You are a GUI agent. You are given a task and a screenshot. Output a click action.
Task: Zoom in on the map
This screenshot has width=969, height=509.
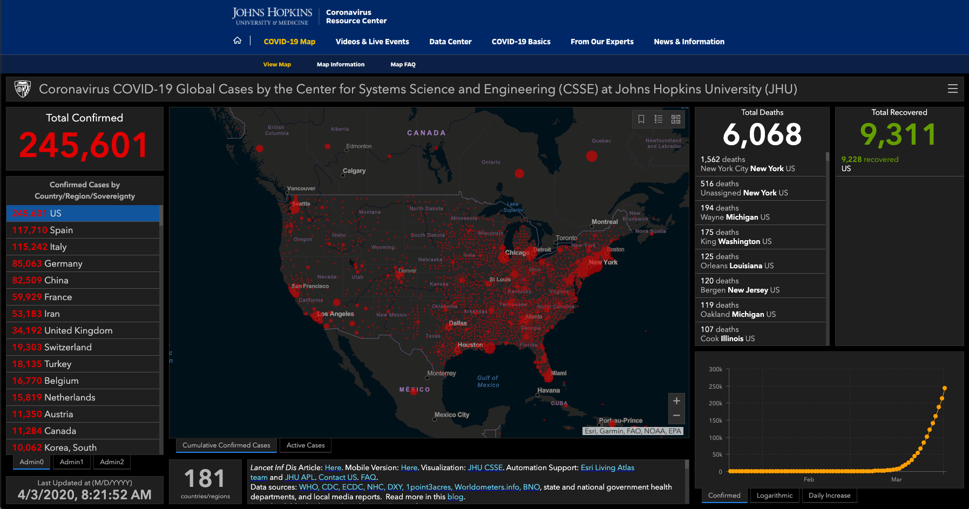pyautogui.click(x=676, y=401)
